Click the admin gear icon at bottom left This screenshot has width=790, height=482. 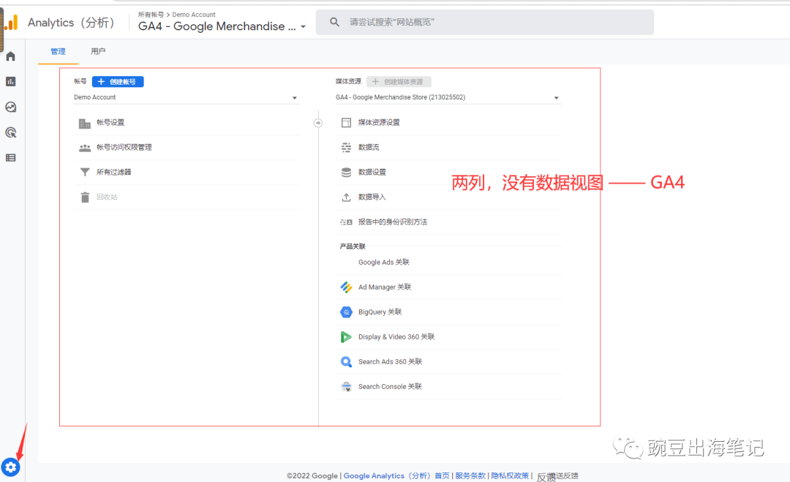tap(10, 467)
